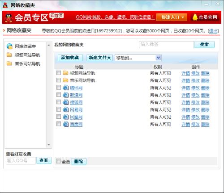Click the folder icon in the 音乐网站导航 list row
224x193 pixels.
(x=65, y=80)
